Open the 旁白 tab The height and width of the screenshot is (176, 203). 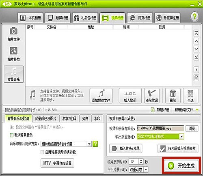[85, 118]
